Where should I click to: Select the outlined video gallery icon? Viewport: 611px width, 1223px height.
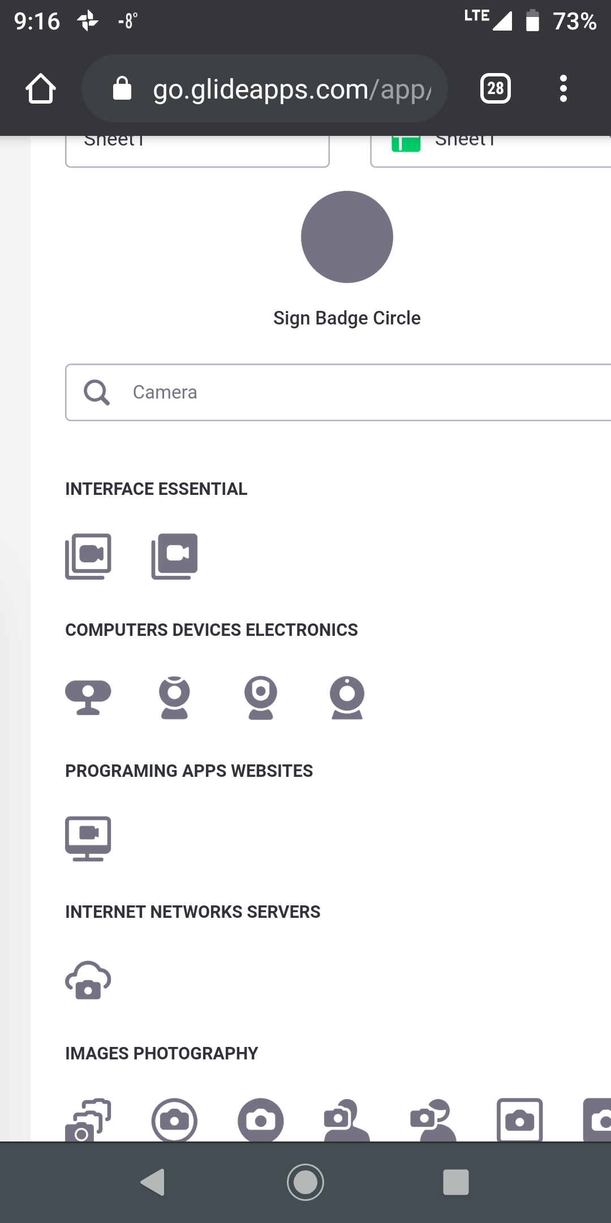88,557
